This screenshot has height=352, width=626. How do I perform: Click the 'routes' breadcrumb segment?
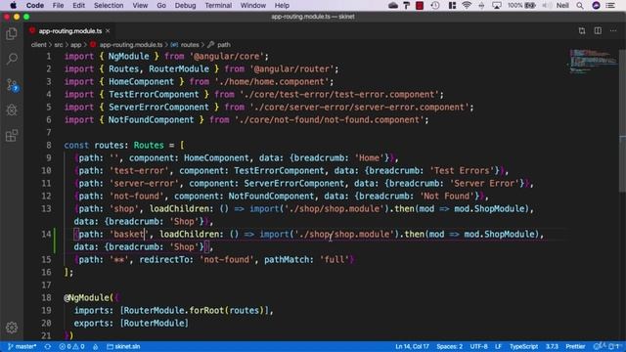click(190, 45)
